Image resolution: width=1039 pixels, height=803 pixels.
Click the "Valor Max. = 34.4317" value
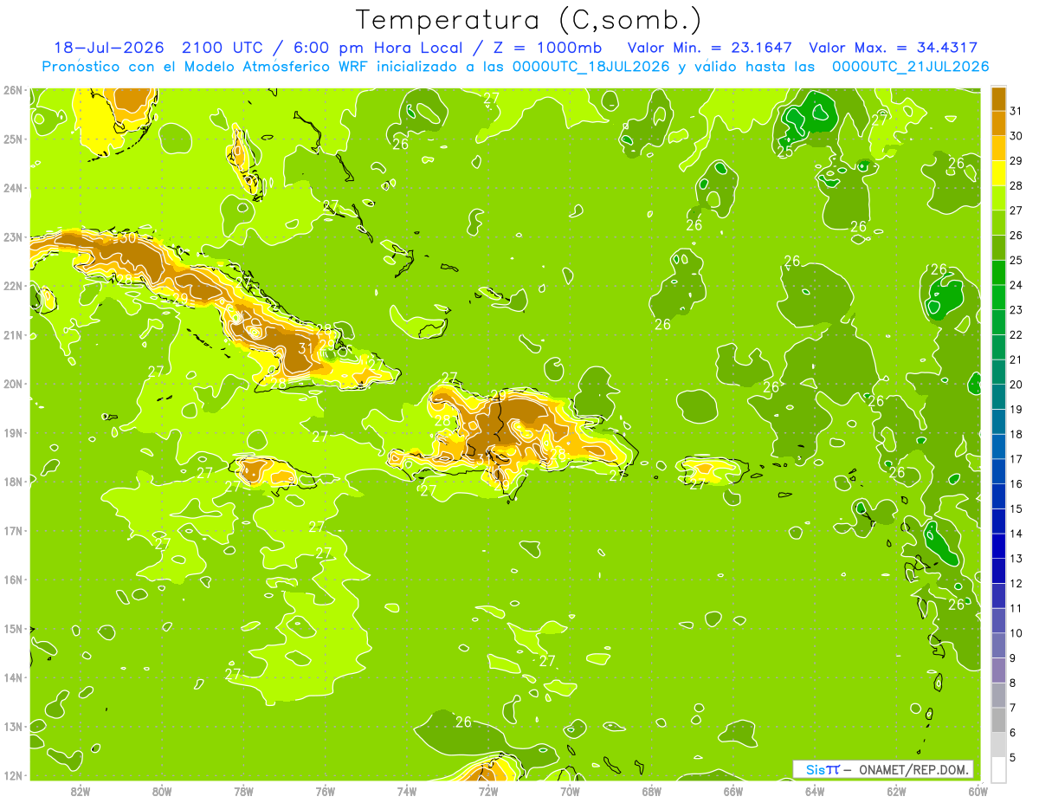click(894, 49)
